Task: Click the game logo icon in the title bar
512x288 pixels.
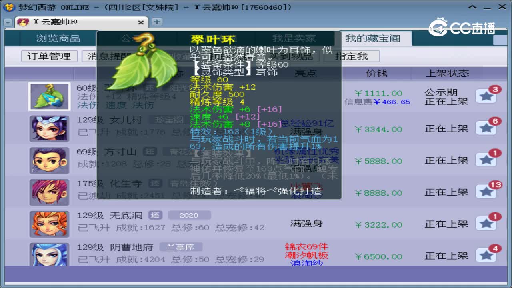Action: click(x=10, y=7)
